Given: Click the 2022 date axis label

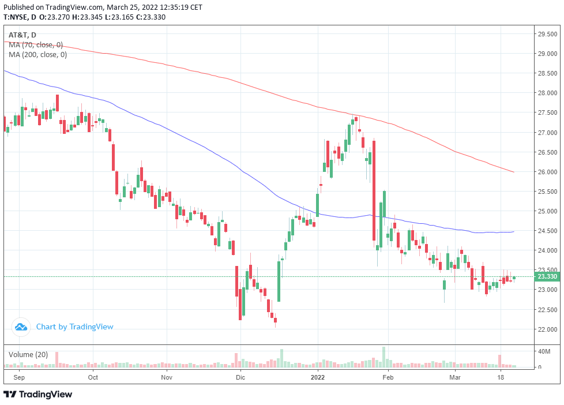Looking at the screenshot, I should tap(318, 377).
